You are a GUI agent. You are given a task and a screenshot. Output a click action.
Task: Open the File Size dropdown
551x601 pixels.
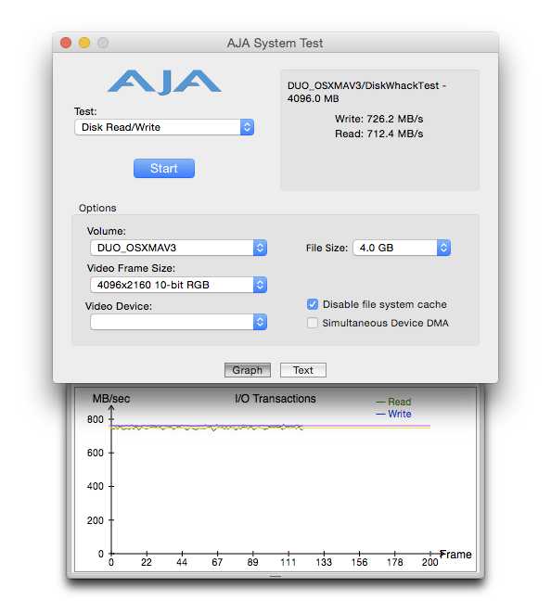(x=402, y=248)
